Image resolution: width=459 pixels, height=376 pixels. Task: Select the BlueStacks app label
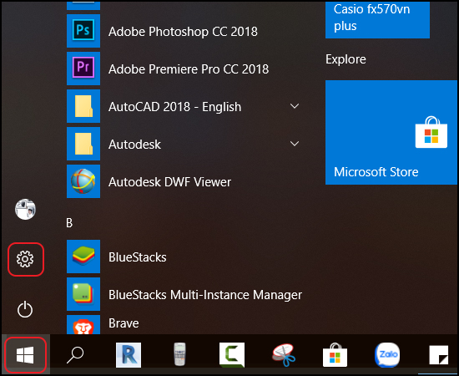[x=138, y=257]
